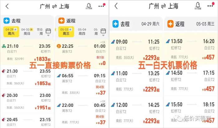This screenshot has height=128, width=218.
Task: Select the 04-29 周六 departure date tab
Action: coord(12,31)
